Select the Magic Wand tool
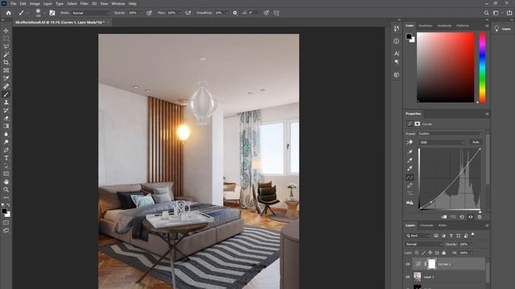Viewport: 515px width, 289px height. [6, 55]
